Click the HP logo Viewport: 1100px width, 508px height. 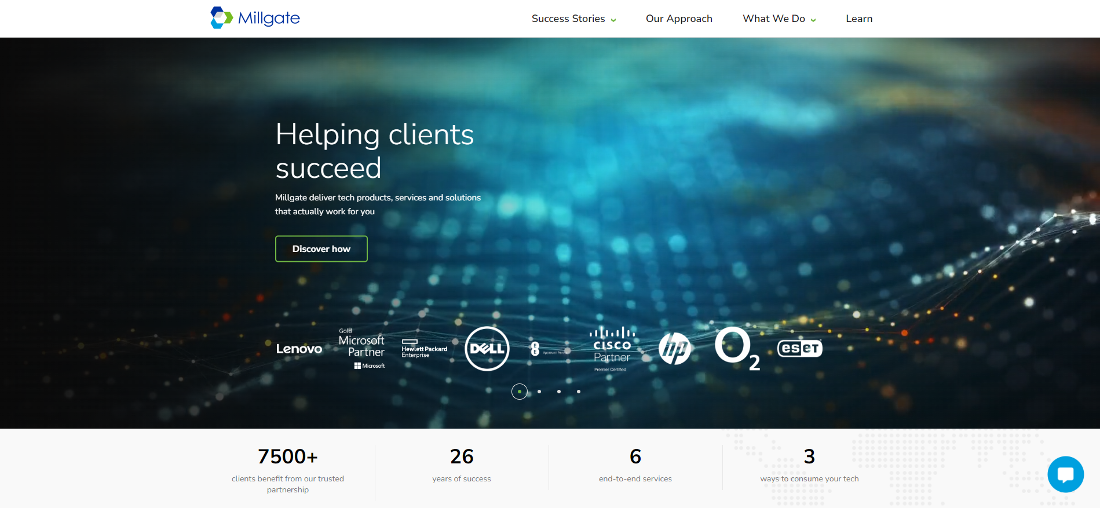(675, 349)
